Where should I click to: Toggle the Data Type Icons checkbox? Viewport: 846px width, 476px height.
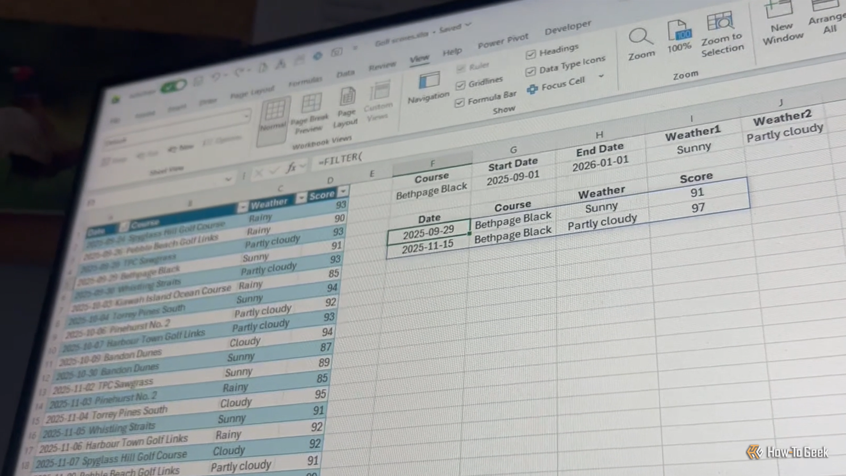(531, 71)
